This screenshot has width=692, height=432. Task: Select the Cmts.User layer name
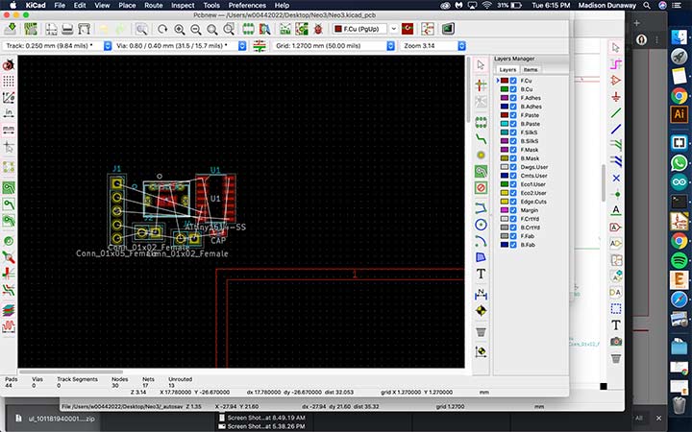[x=533, y=176]
